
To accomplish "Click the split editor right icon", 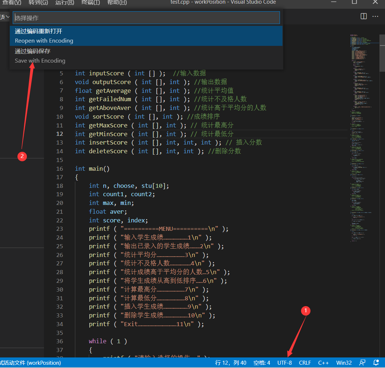I will [x=364, y=16].
